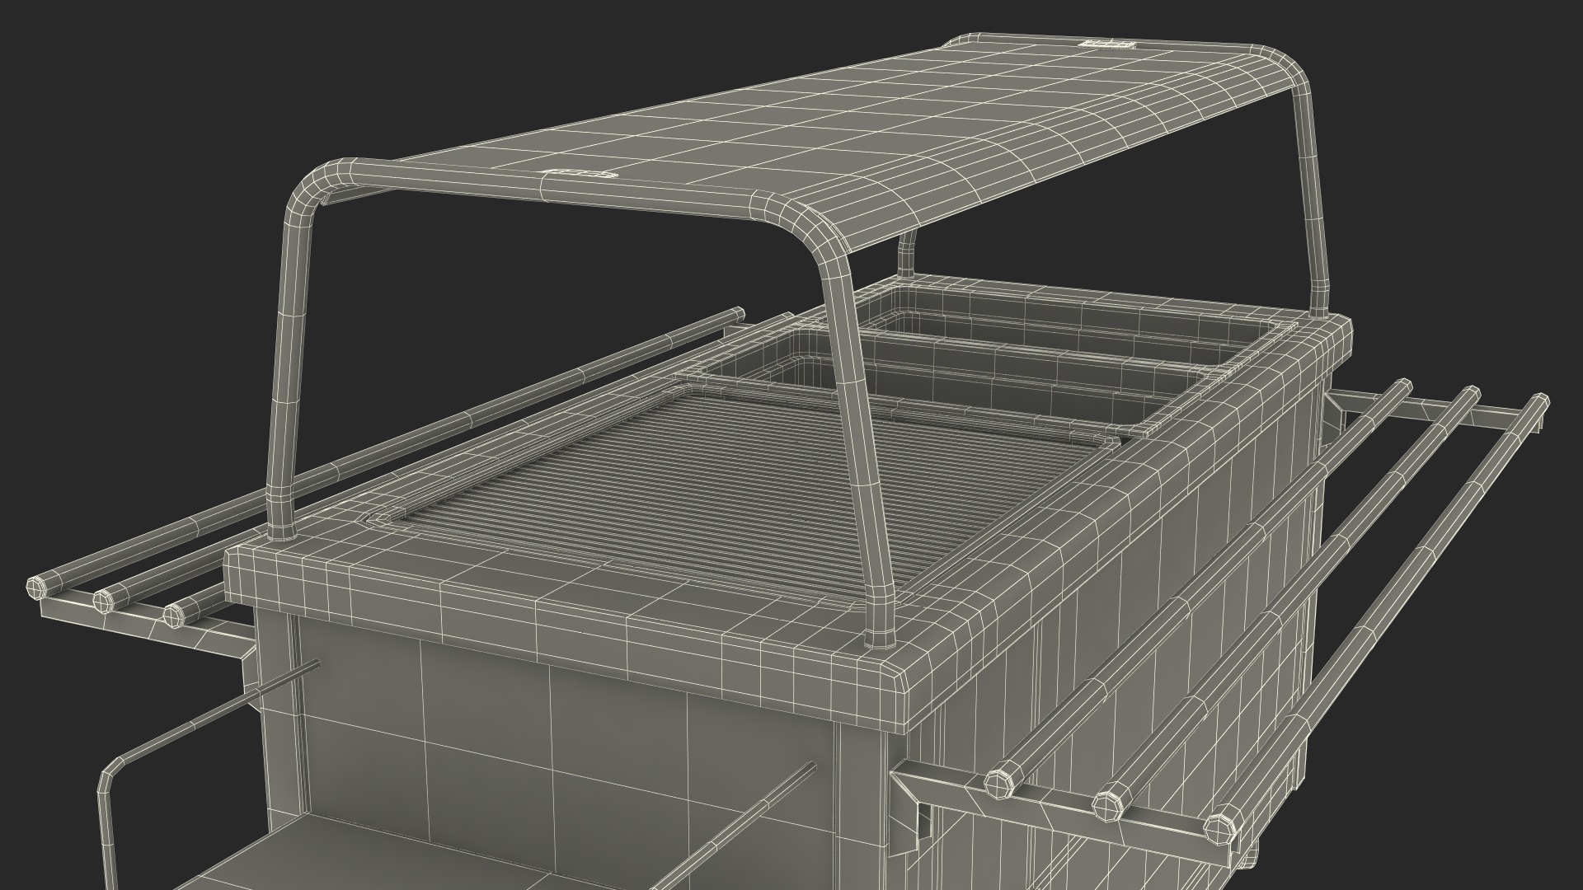Select the leftmost hexagonal end cap on left rails
This screenshot has width=1583, height=890.
click(x=37, y=588)
